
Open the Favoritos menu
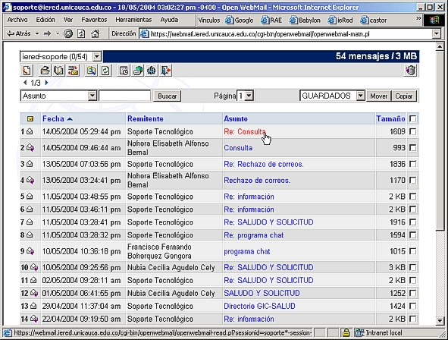pos(94,20)
